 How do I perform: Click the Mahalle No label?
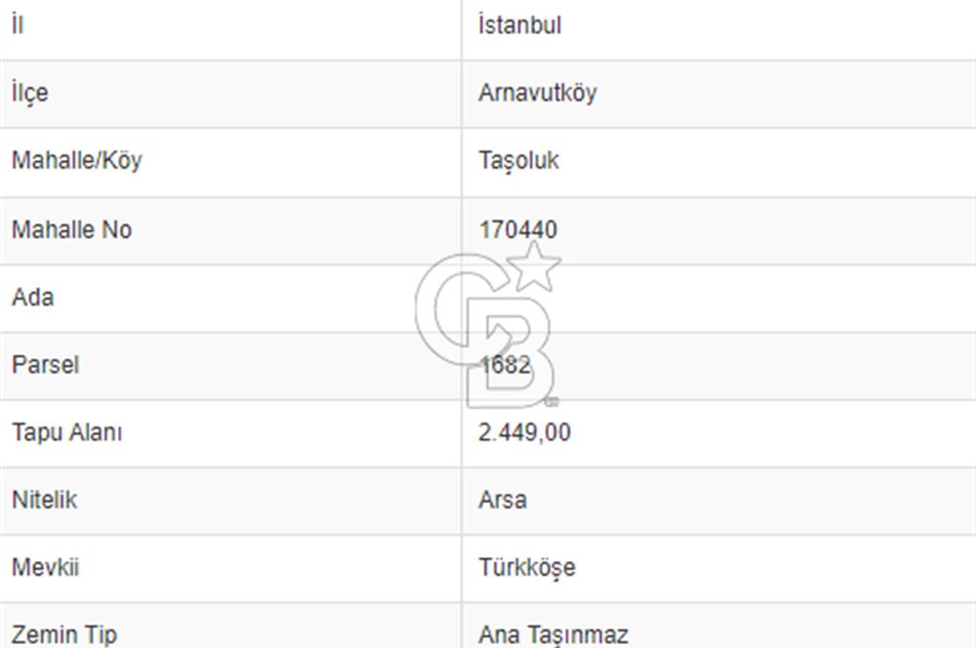point(71,229)
